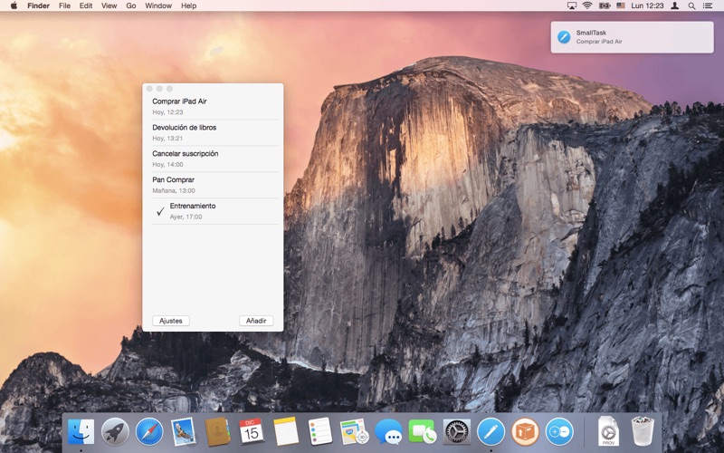Open the Finder menu
This screenshot has width=724, height=453.
38,5
